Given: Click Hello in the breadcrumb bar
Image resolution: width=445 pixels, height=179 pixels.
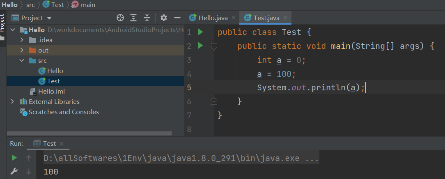Looking at the screenshot, I should (x=10, y=5).
